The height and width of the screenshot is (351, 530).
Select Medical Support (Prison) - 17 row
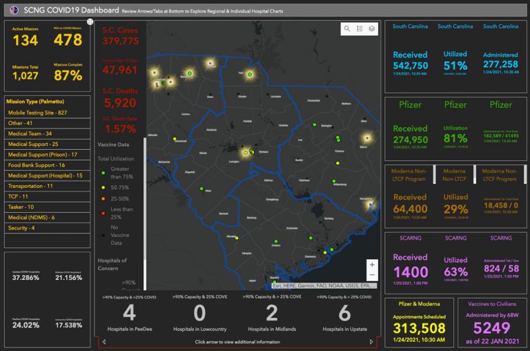click(48, 155)
